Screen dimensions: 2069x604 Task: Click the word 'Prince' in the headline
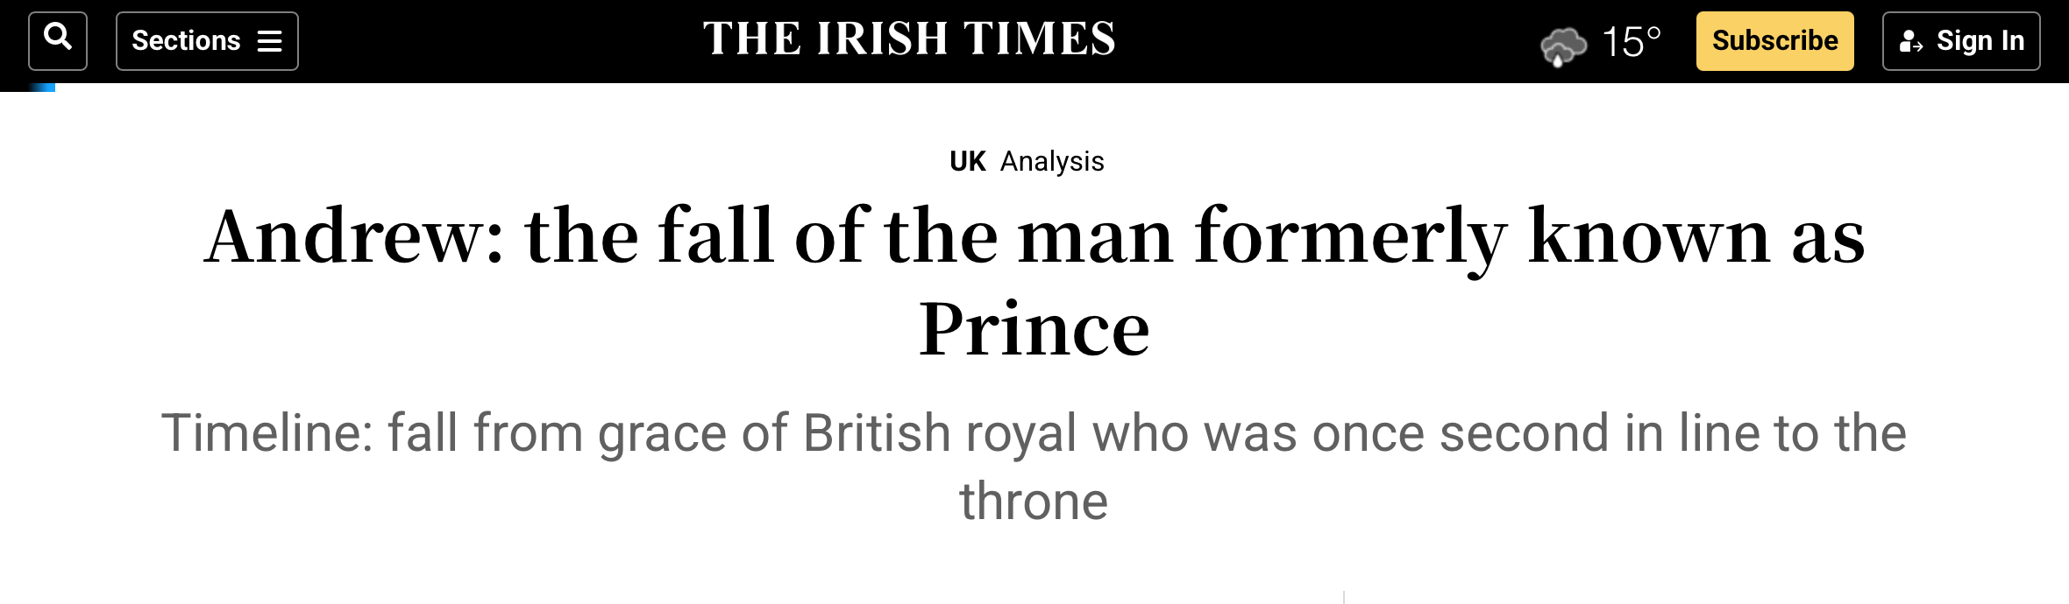pyautogui.click(x=1034, y=330)
